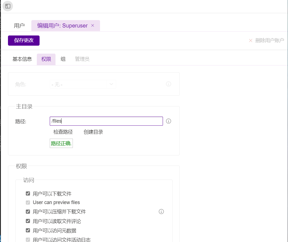
Task: Disable the 用户可以下载文件 checkbox
Action: (x=28, y=193)
